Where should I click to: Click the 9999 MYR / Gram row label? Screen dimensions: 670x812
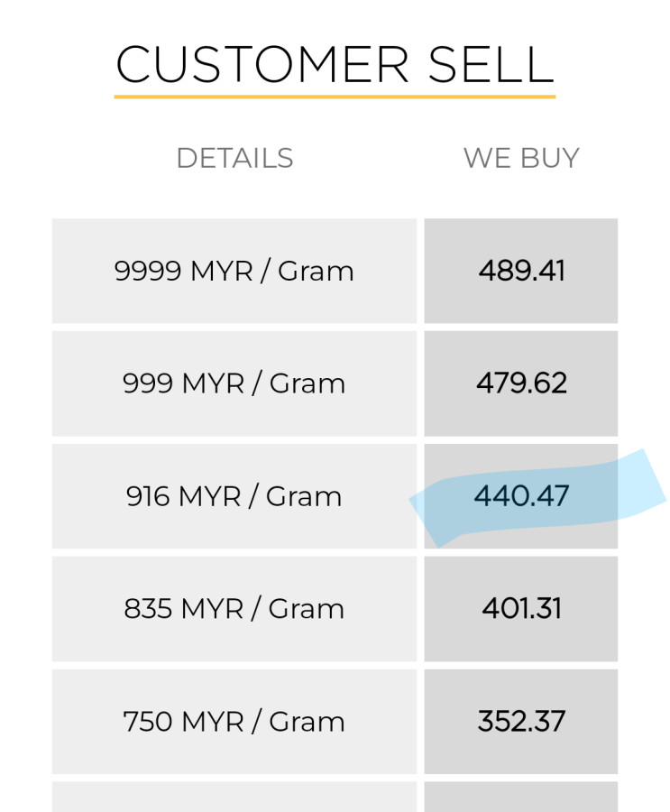tap(234, 271)
